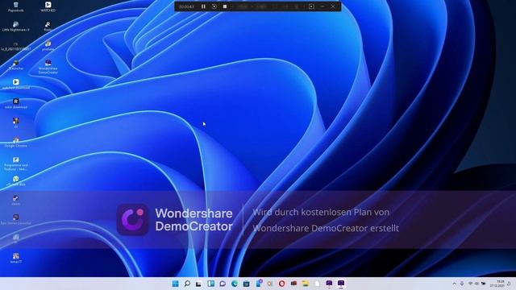Pause the recording in the recorder bar
This screenshot has width=516, height=290.
click(x=203, y=6)
